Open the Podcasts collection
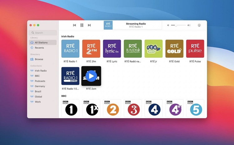 pyautogui.click(x=40, y=81)
